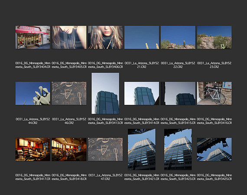
Task: Click the file name ending SL8Y3404.CR
Action: click(x=33, y=65)
